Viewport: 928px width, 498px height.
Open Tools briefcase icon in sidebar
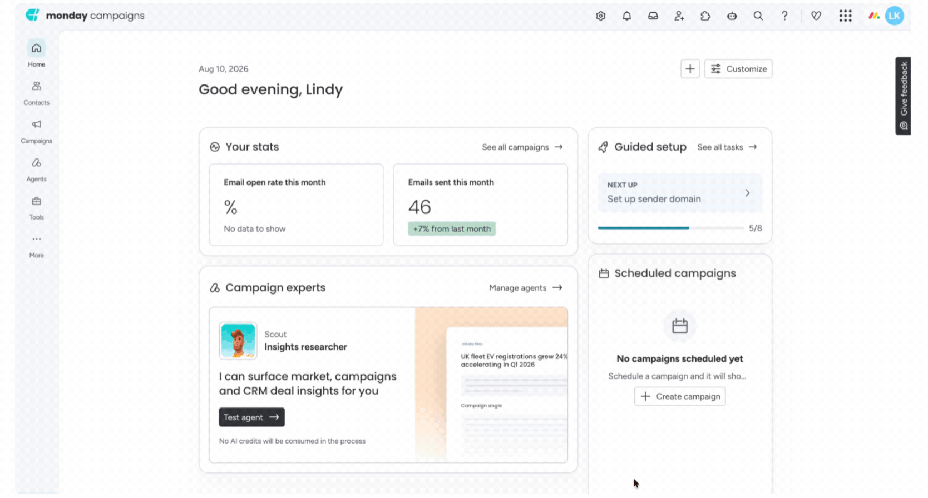point(36,201)
